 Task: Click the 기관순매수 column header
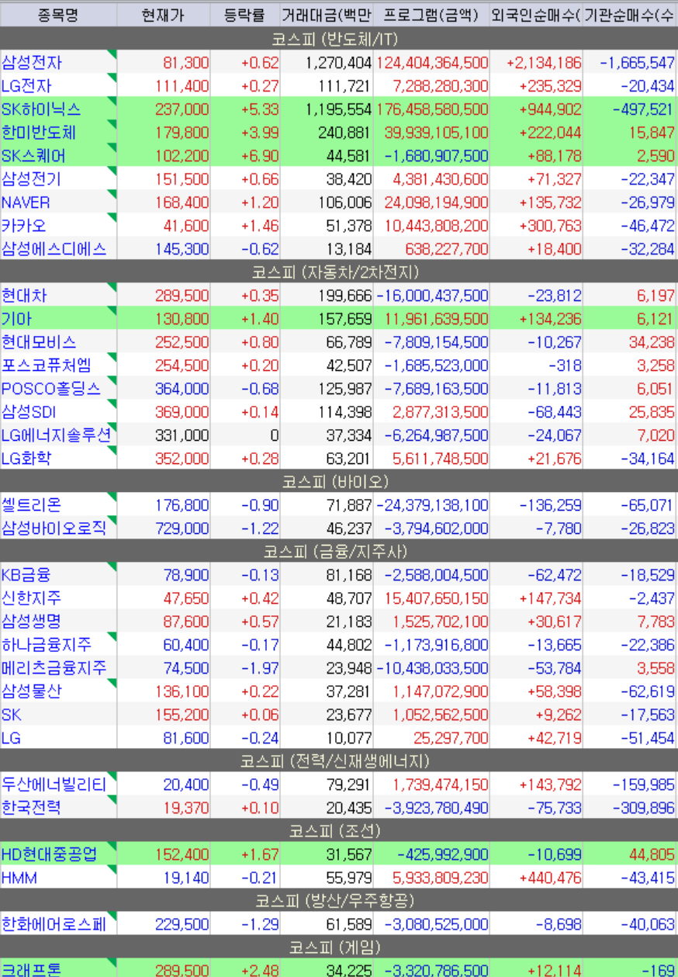(x=630, y=15)
